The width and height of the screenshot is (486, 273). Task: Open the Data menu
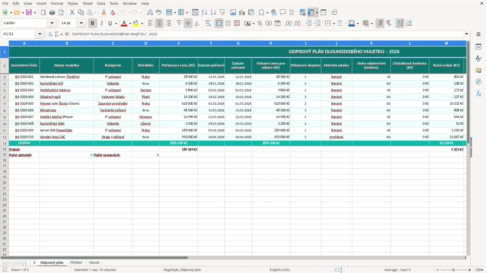point(101,3)
